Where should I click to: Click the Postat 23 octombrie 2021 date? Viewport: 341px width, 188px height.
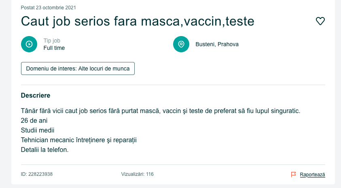(48, 8)
